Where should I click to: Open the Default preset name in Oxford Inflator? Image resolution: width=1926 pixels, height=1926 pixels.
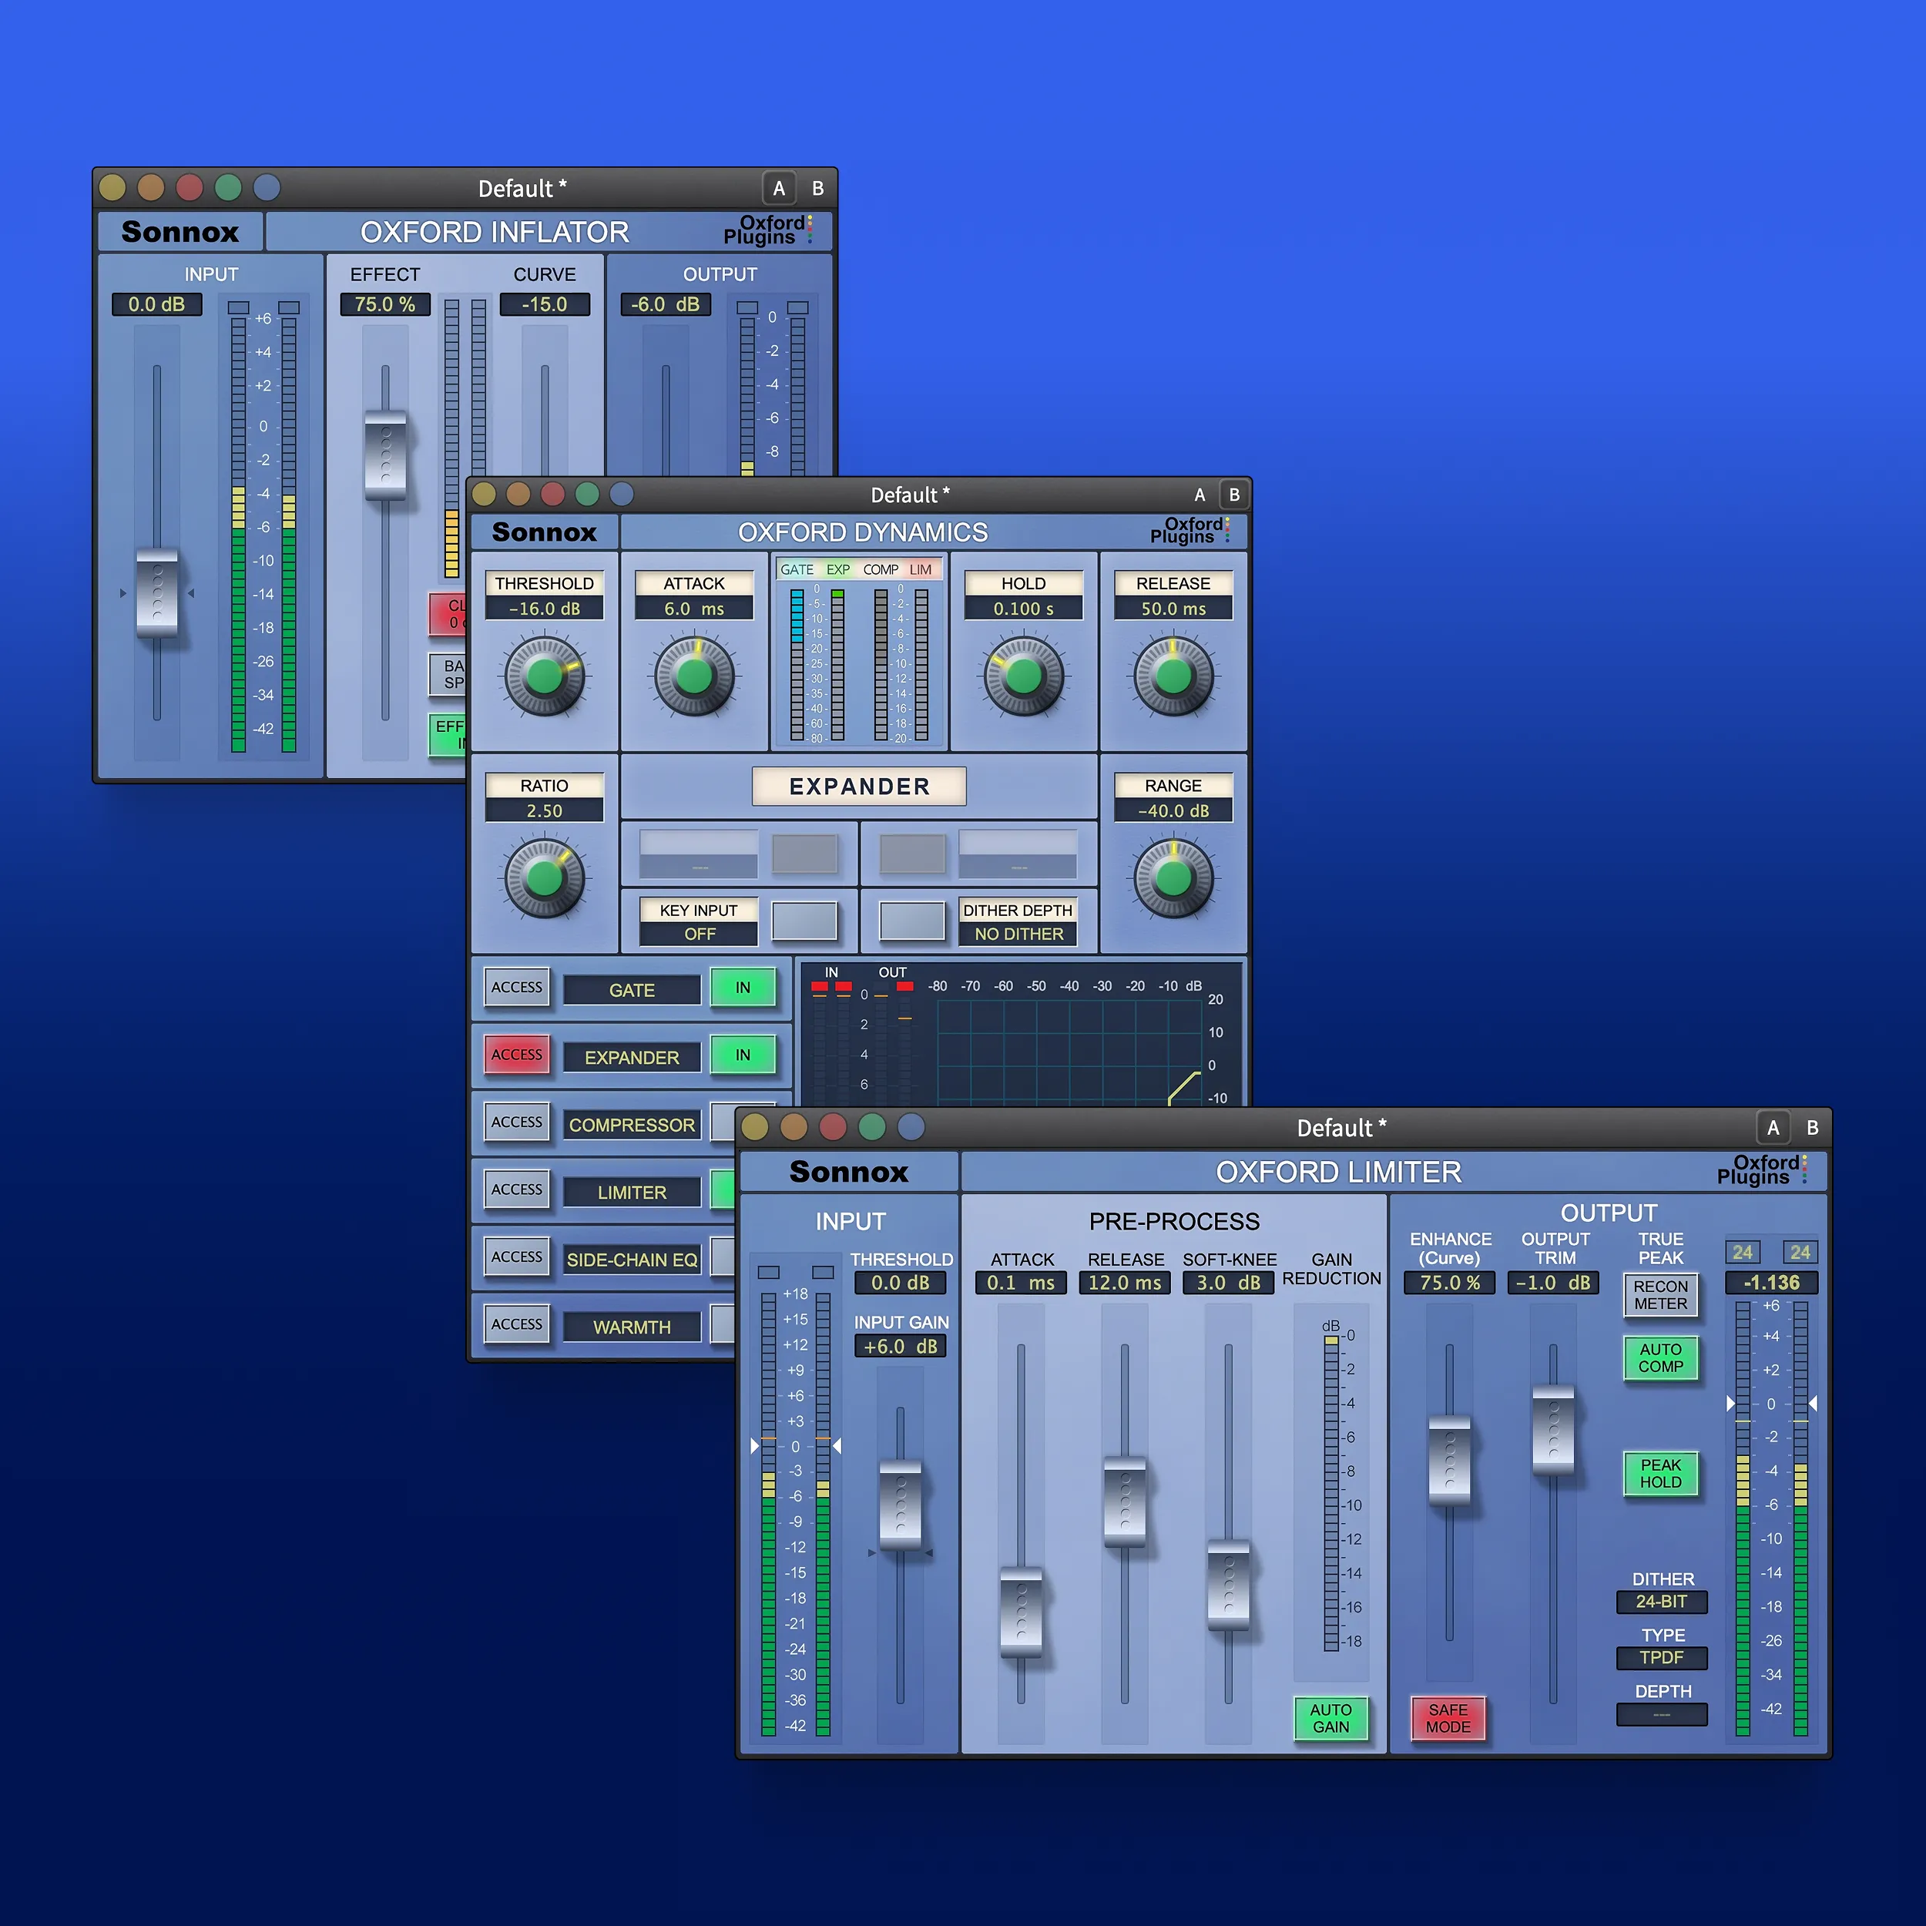click(522, 189)
